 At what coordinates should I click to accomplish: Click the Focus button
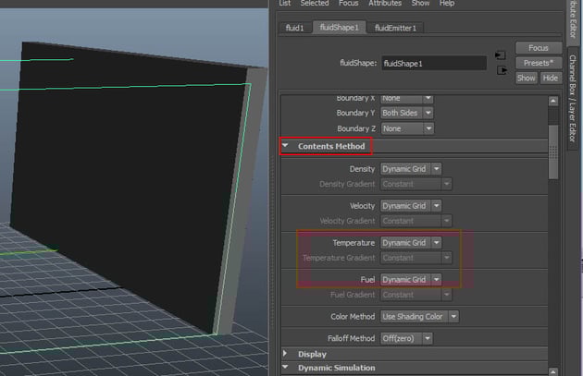pos(539,48)
